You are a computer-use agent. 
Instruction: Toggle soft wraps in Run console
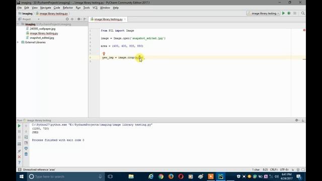click(26, 137)
